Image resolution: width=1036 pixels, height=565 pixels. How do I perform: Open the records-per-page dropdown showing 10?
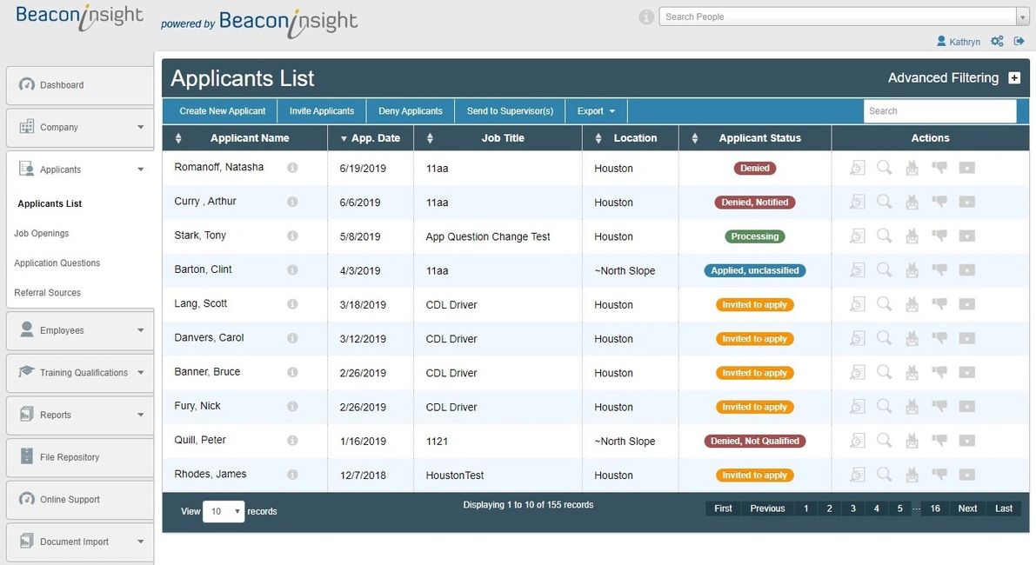click(x=224, y=511)
